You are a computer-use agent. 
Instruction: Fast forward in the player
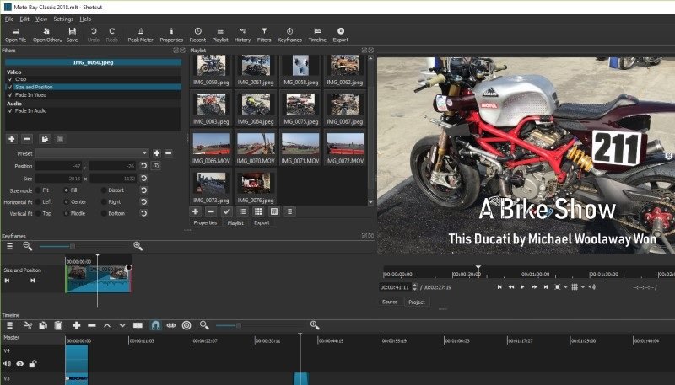[x=534, y=287]
